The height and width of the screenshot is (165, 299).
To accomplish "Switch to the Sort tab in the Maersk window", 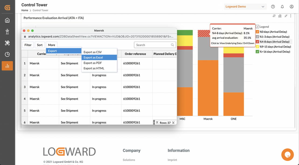I will point(40,45).
